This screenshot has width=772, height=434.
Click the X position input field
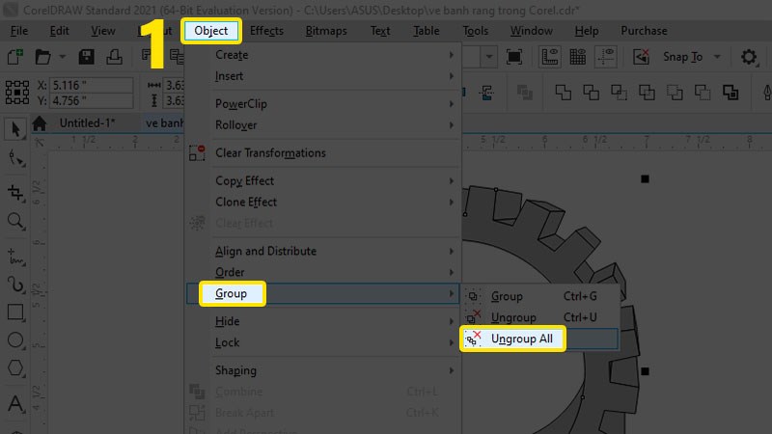point(92,85)
